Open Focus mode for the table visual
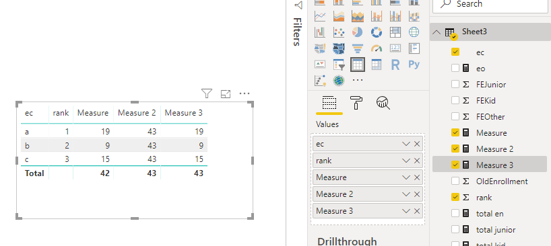551x246 pixels. 225,93
